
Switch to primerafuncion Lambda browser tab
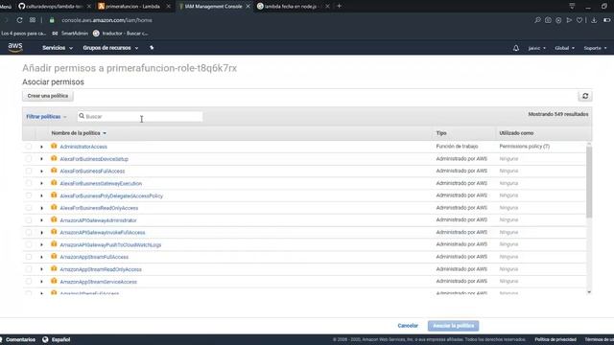(x=132, y=7)
